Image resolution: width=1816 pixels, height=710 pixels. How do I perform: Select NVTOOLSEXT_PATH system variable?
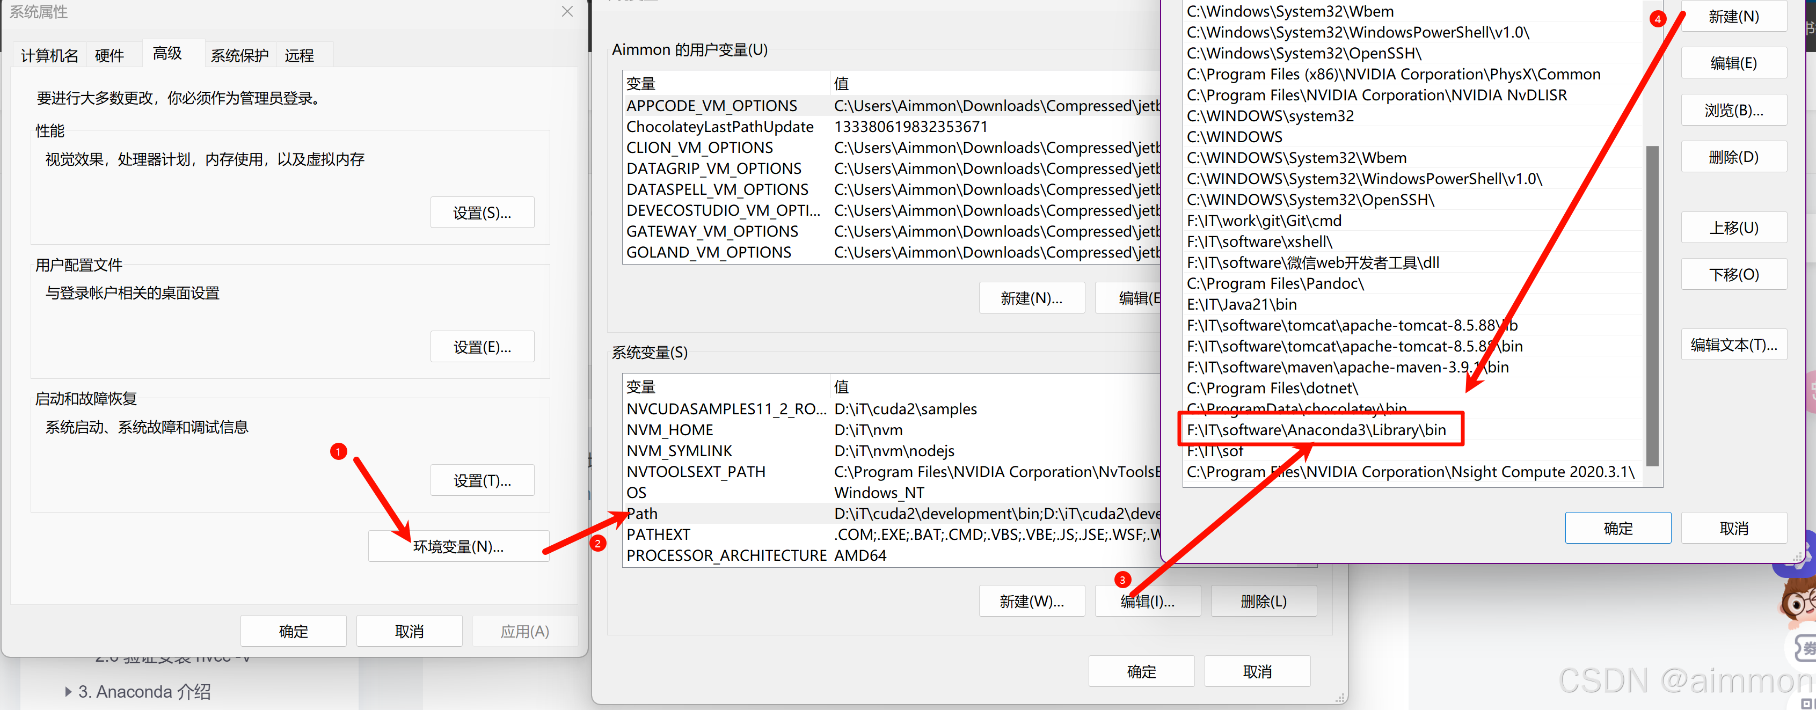892,472
